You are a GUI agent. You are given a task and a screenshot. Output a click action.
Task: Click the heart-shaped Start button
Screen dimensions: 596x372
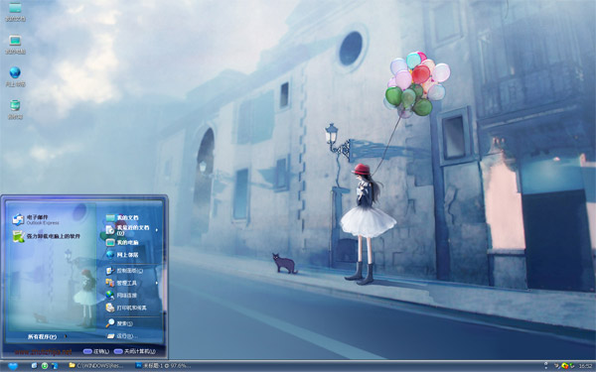pyautogui.click(x=13, y=366)
